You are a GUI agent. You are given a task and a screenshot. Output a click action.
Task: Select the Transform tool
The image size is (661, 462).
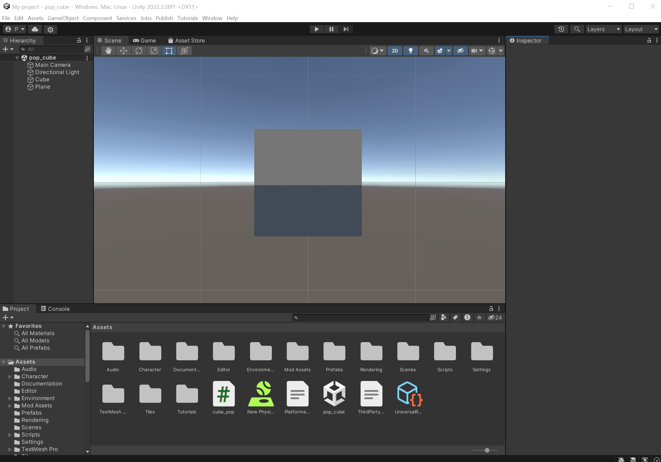[184, 51]
